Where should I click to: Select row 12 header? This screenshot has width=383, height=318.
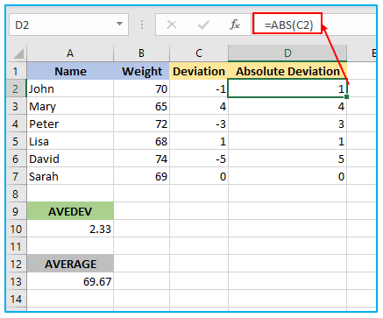(x=16, y=264)
